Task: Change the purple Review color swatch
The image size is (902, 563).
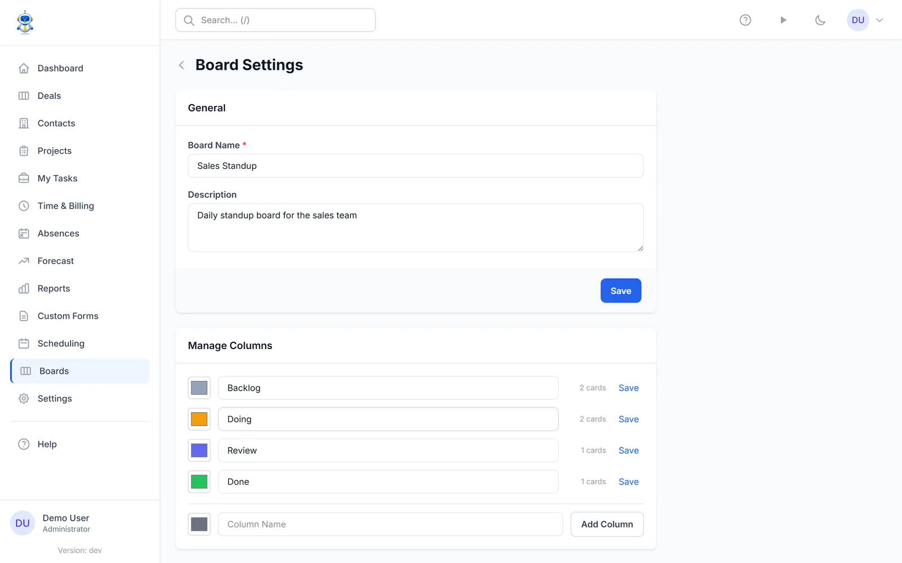Action: [x=199, y=450]
